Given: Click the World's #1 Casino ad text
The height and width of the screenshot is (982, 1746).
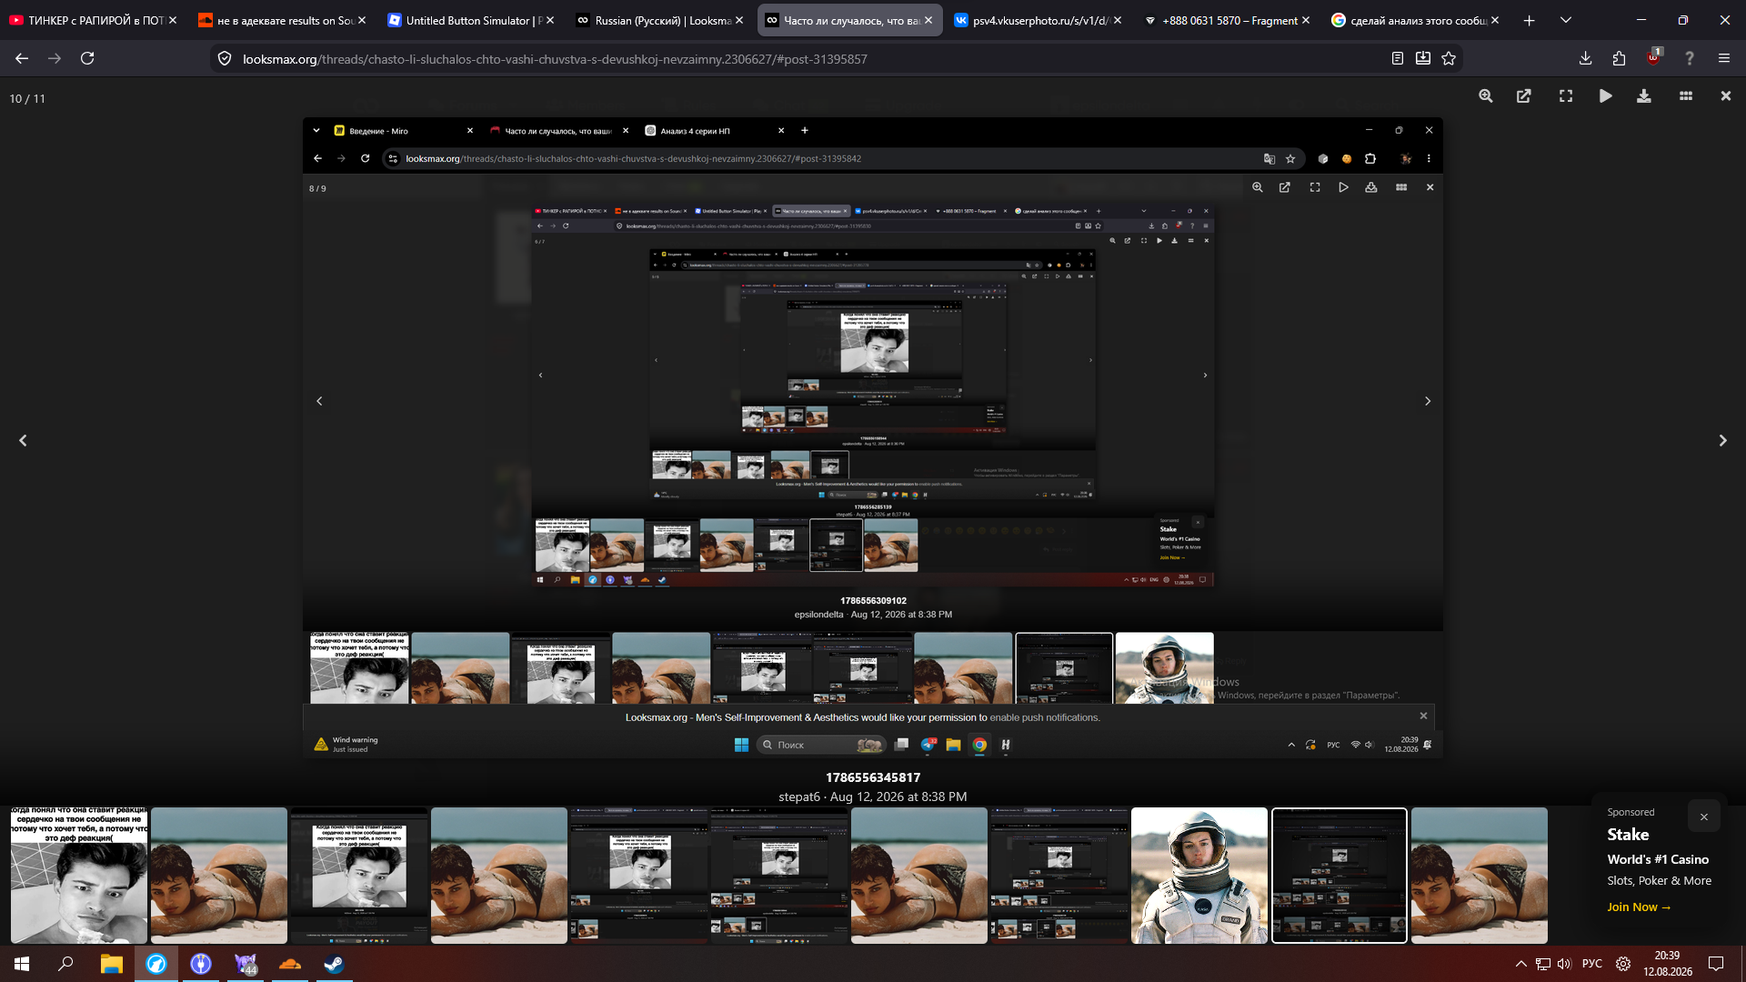Looking at the screenshot, I should 1658,859.
